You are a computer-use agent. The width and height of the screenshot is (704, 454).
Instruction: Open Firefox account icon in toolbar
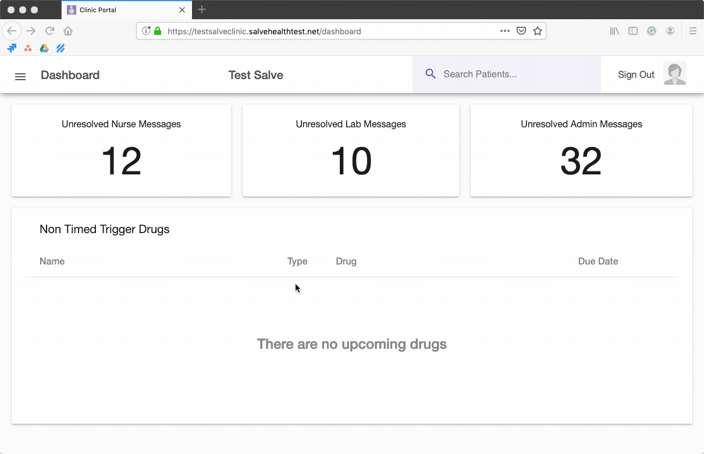tap(670, 31)
